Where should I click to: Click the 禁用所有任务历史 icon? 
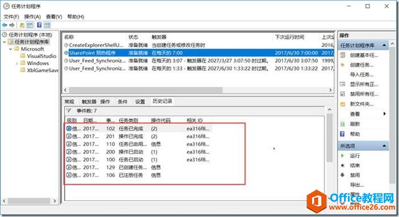coord(343,94)
